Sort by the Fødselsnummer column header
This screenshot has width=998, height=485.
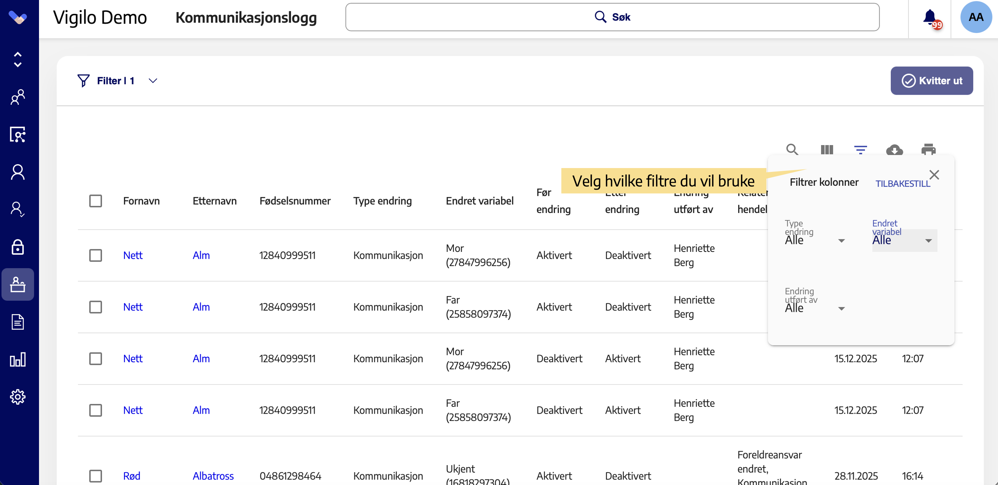295,201
